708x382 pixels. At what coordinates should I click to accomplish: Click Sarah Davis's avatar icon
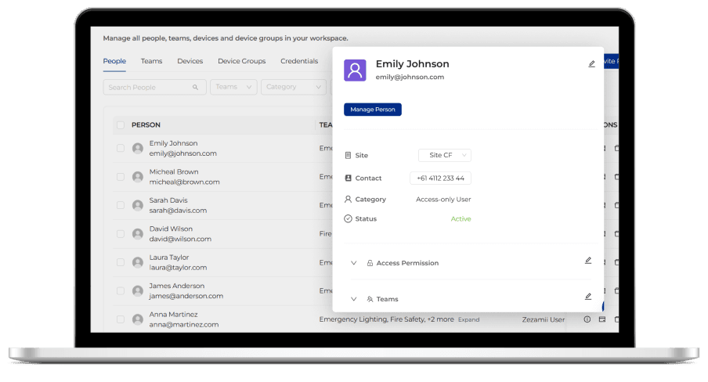138,205
